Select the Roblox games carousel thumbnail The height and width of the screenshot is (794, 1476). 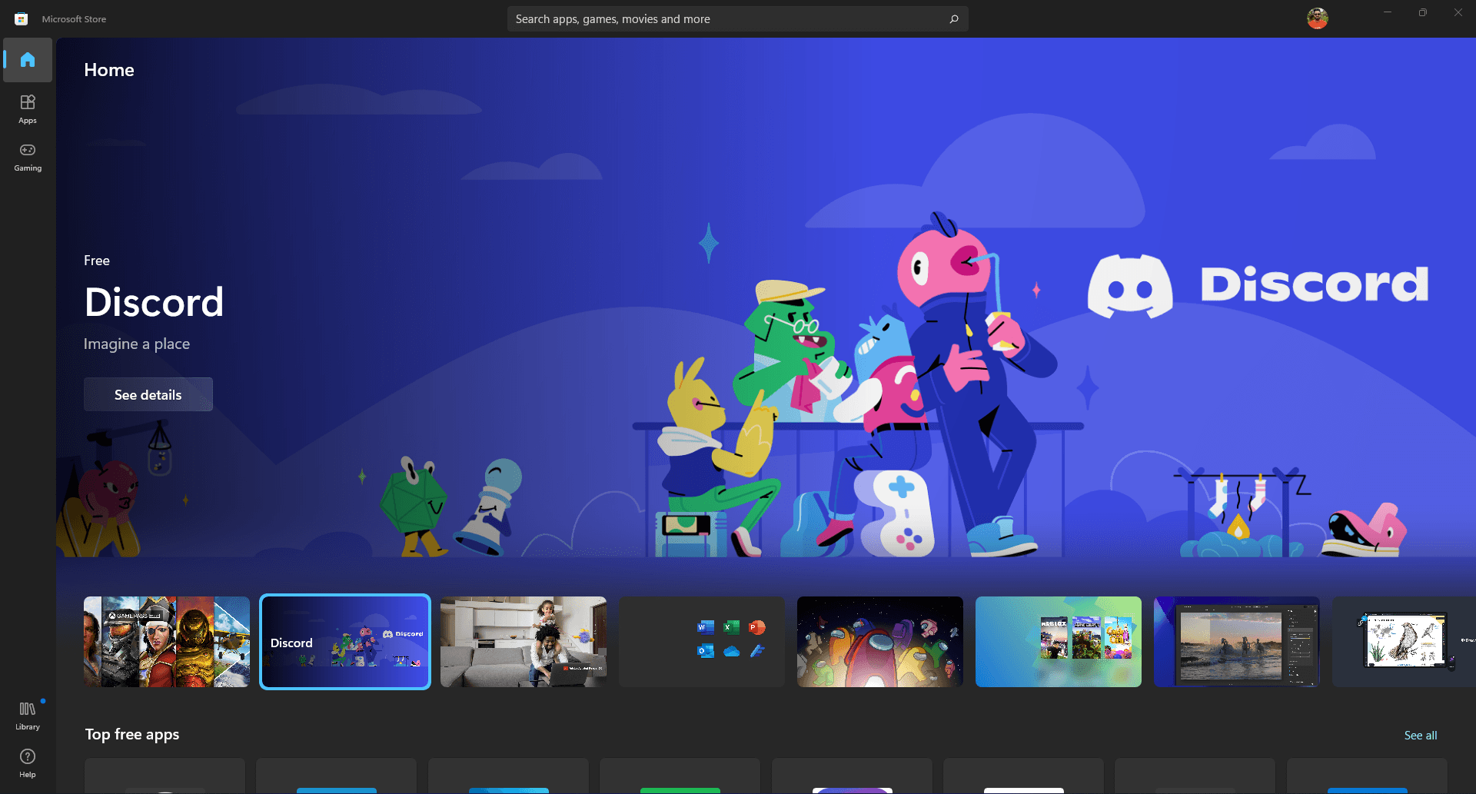coord(1059,642)
